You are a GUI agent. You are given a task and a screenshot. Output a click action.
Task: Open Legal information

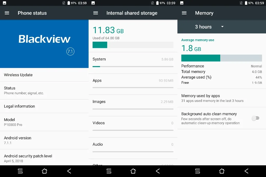coord(44,106)
